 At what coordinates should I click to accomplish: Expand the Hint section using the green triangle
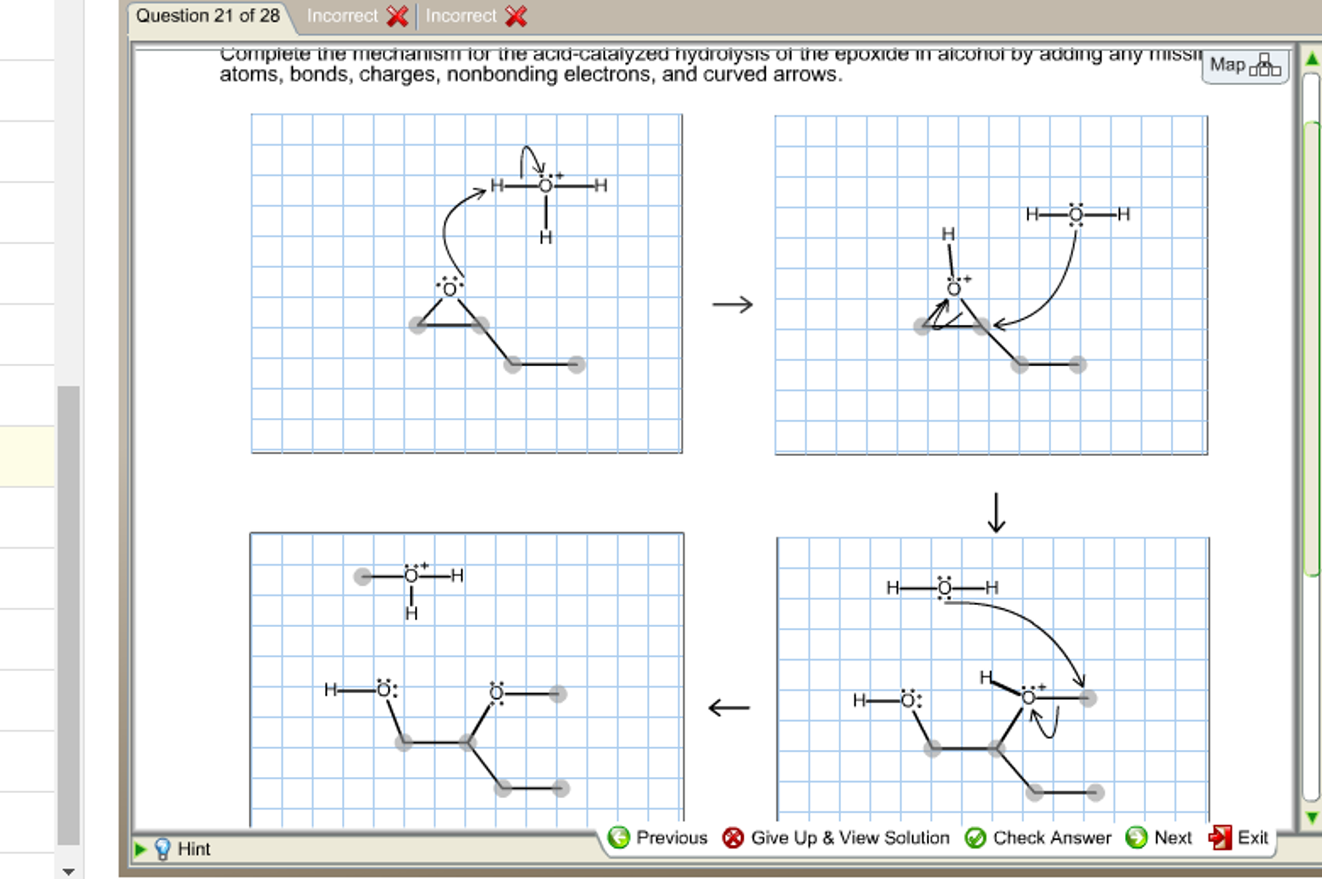[x=140, y=849]
